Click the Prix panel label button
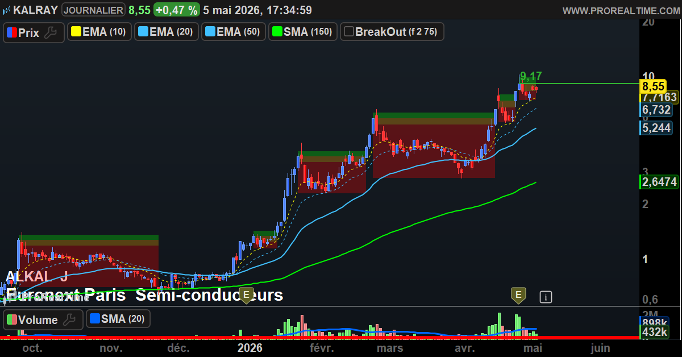Image resolution: width=682 pixels, height=357 pixels. [34, 32]
